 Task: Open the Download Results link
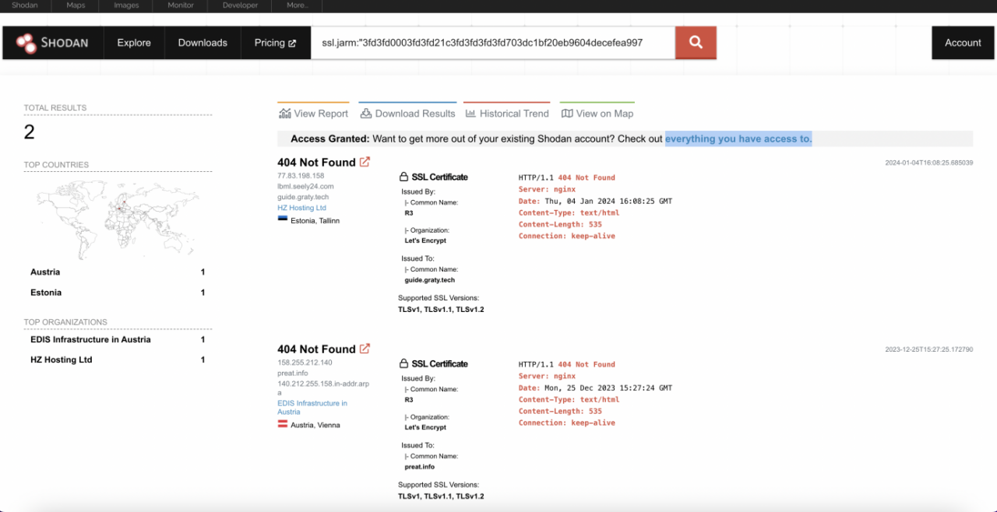click(407, 114)
